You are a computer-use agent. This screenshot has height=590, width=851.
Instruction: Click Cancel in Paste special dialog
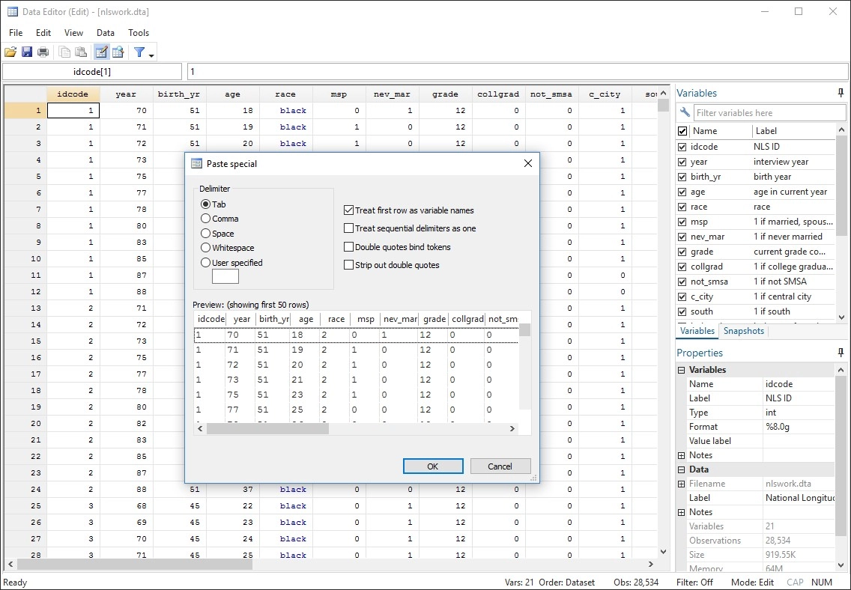[500, 466]
